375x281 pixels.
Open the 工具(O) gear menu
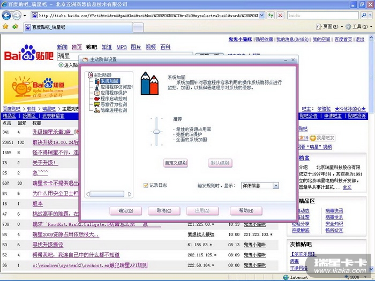point(358,27)
